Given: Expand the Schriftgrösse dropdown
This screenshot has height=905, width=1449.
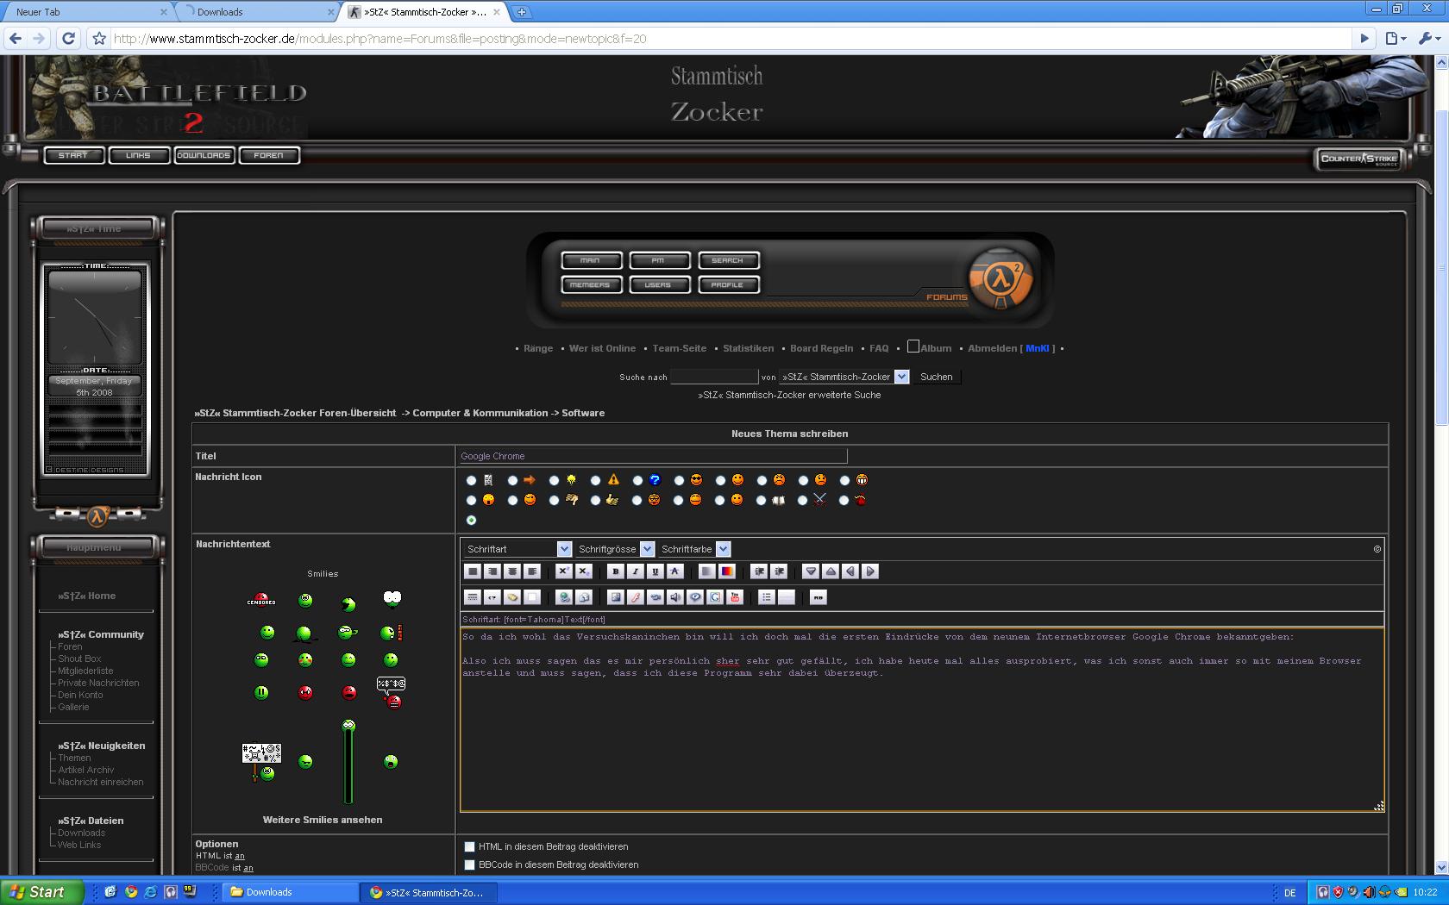Looking at the screenshot, I should pos(615,549).
